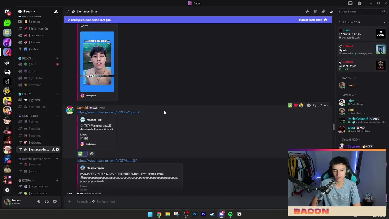Expand the Activity panel chevron
The width and height of the screenshot is (389, 219).
click(x=384, y=22)
